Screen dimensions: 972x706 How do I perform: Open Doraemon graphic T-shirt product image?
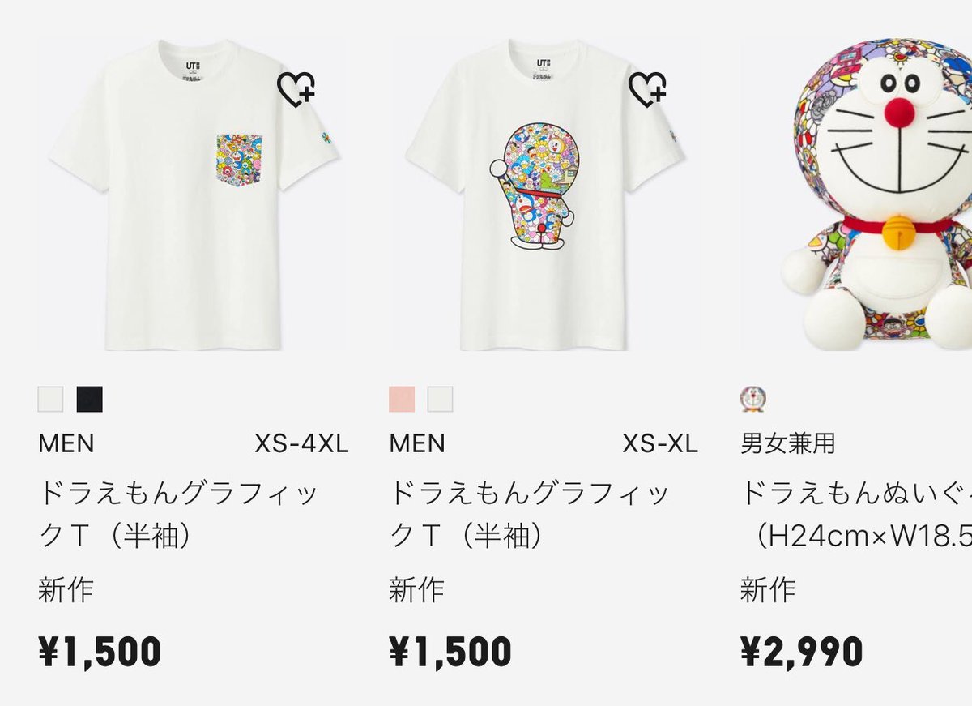tap(544, 195)
